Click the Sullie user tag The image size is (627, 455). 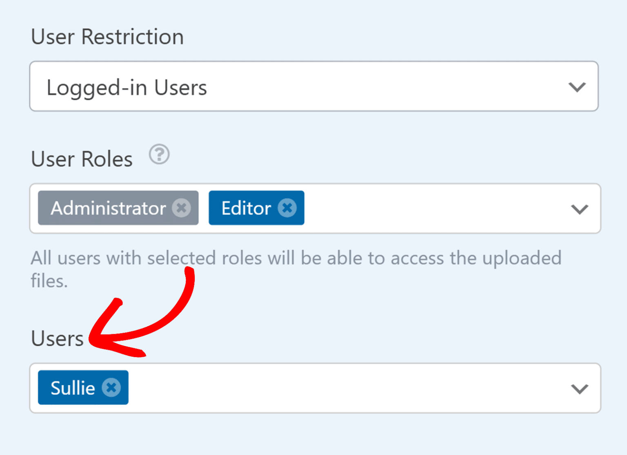[x=73, y=387]
